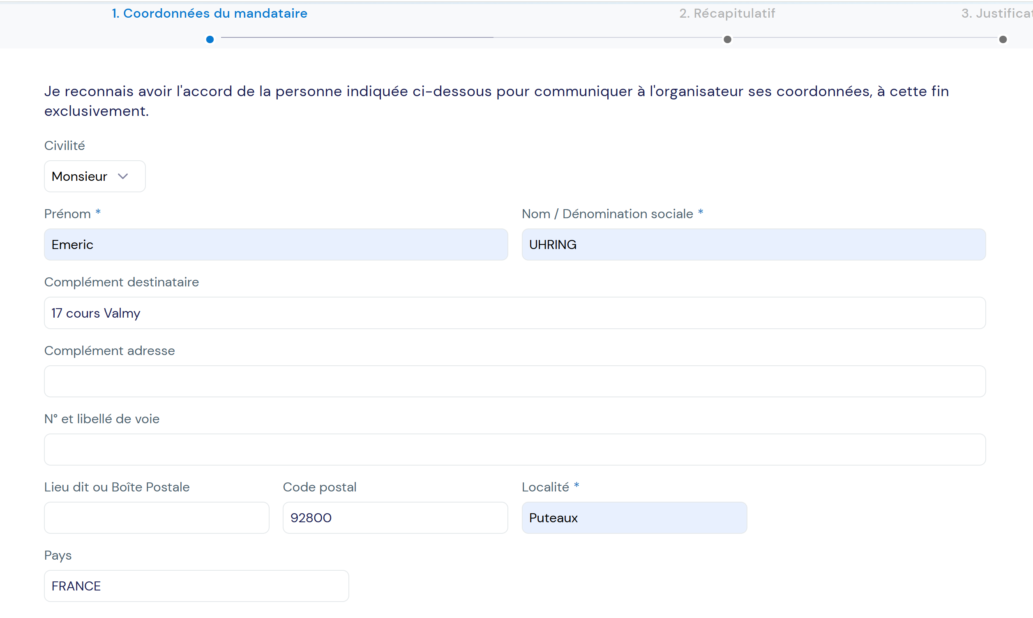Click the Complément destinataire field
The width and height of the screenshot is (1033, 618).
(514, 313)
